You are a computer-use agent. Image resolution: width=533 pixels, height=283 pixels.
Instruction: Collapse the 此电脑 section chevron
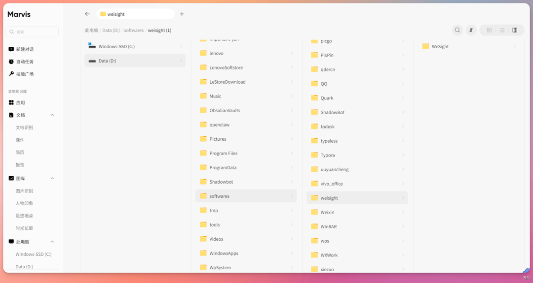pyautogui.click(x=52, y=242)
